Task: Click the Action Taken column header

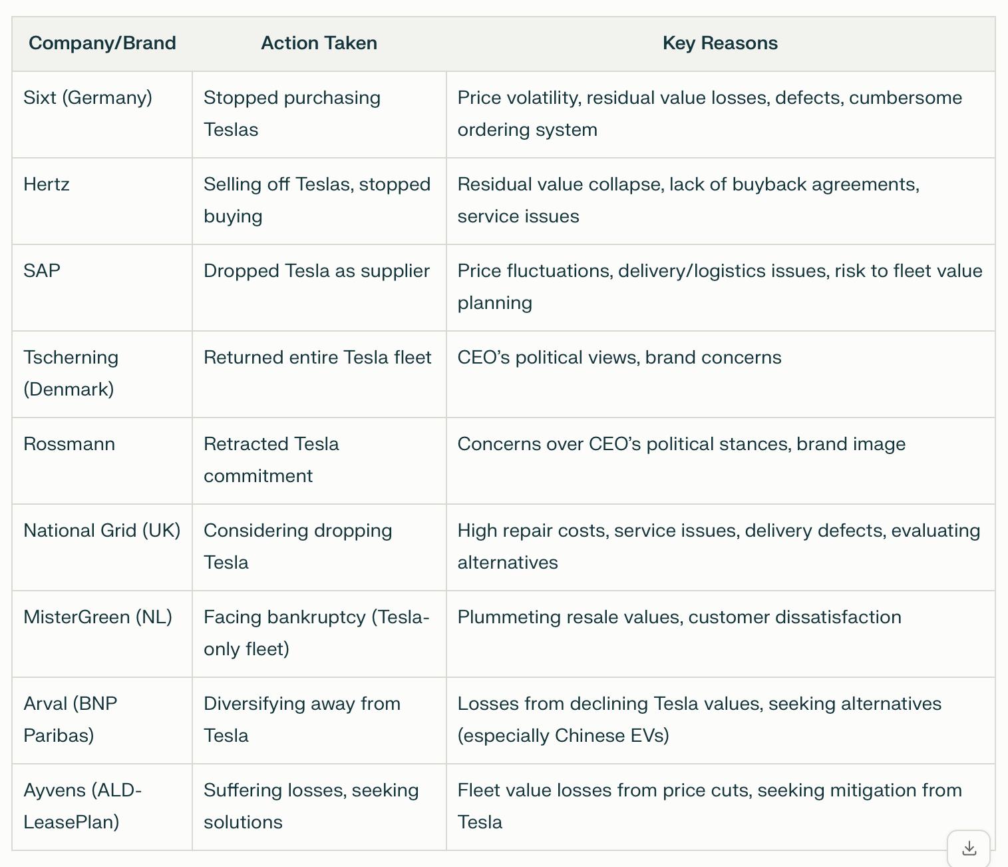Action: 319,43
